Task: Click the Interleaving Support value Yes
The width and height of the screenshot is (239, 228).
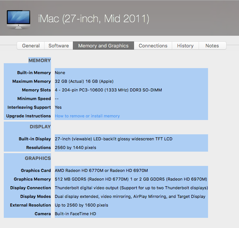Action: pyautogui.click(x=58, y=107)
